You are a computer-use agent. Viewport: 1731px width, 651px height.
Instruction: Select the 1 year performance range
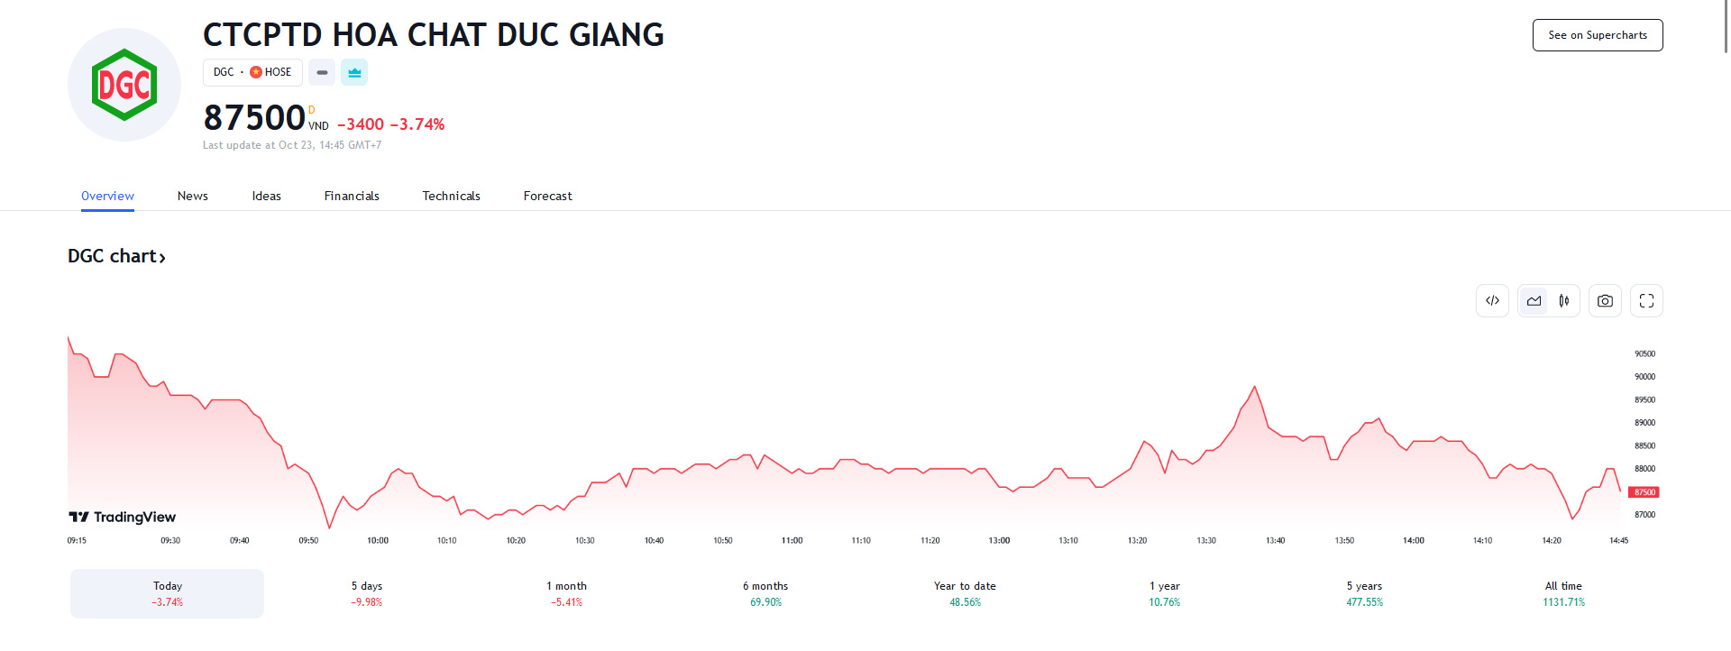point(1163,592)
